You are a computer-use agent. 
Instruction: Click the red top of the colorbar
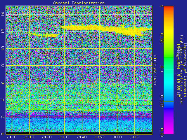[169, 7]
